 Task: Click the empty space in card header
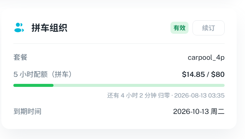pyautogui.click(x=119, y=28)
